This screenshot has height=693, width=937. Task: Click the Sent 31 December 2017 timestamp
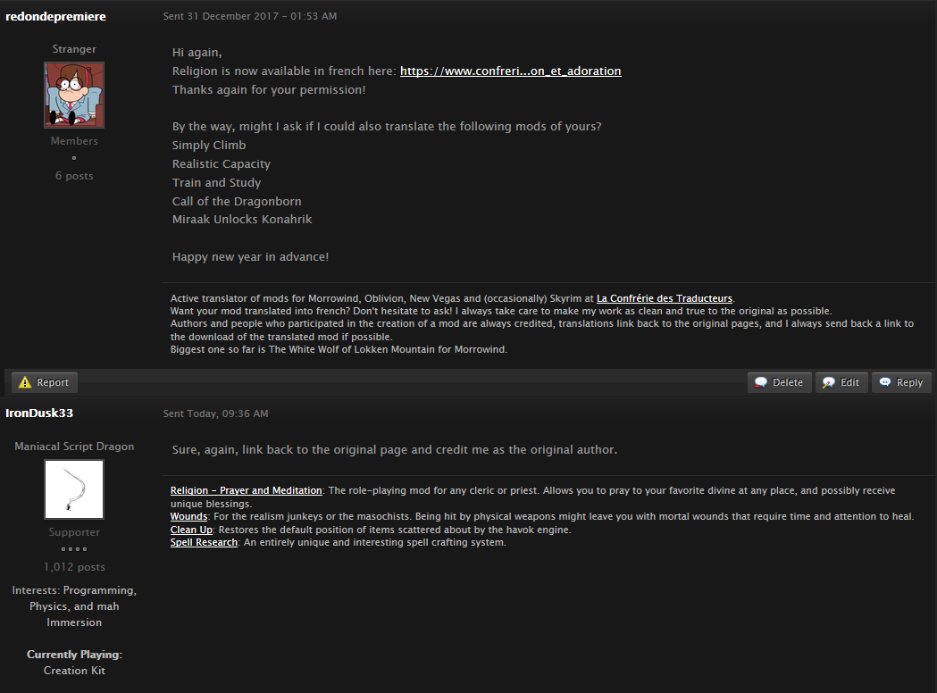pos(250,16)
